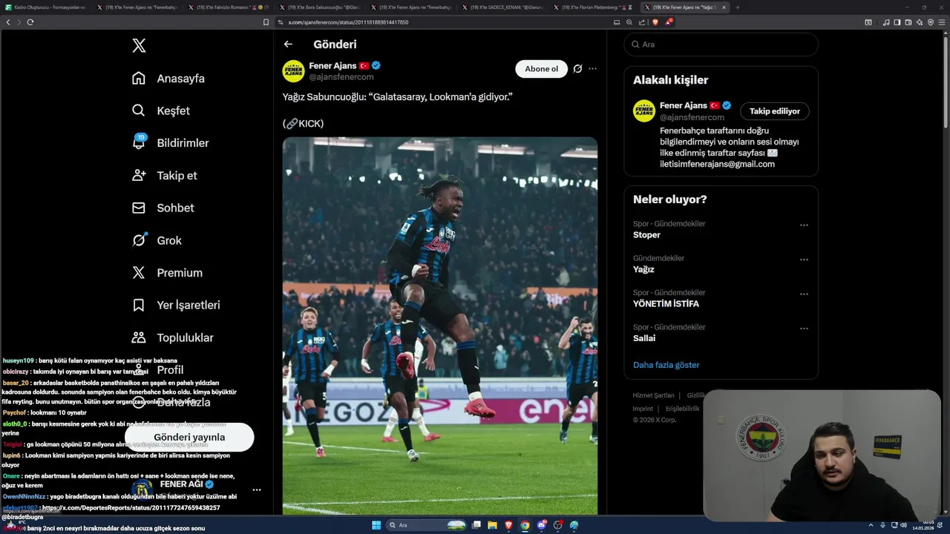
Task: Open the Imprint footer link
Action: (643, 409)
